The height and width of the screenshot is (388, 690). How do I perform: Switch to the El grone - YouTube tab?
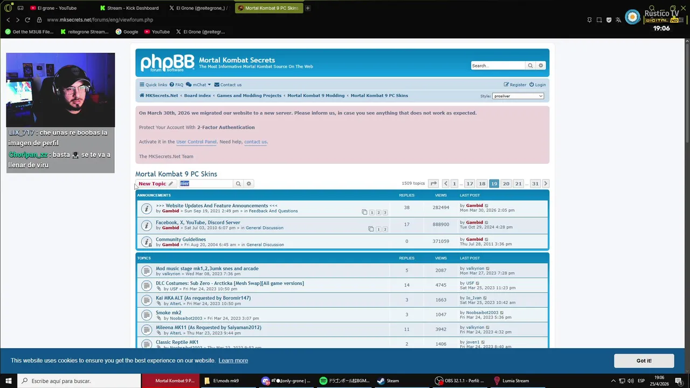pos(57,8)
